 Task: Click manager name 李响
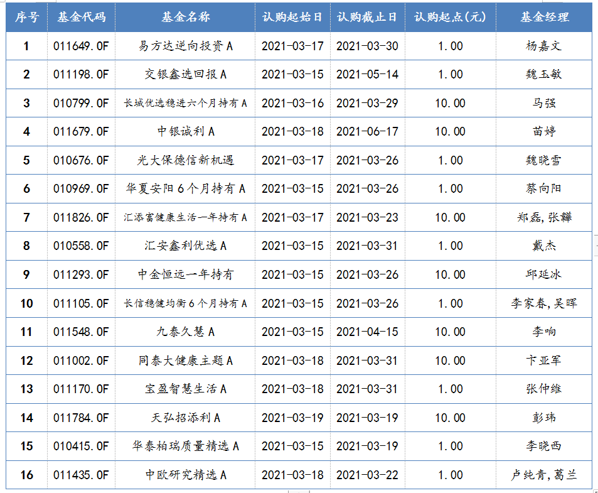click(x=544, y=332)
